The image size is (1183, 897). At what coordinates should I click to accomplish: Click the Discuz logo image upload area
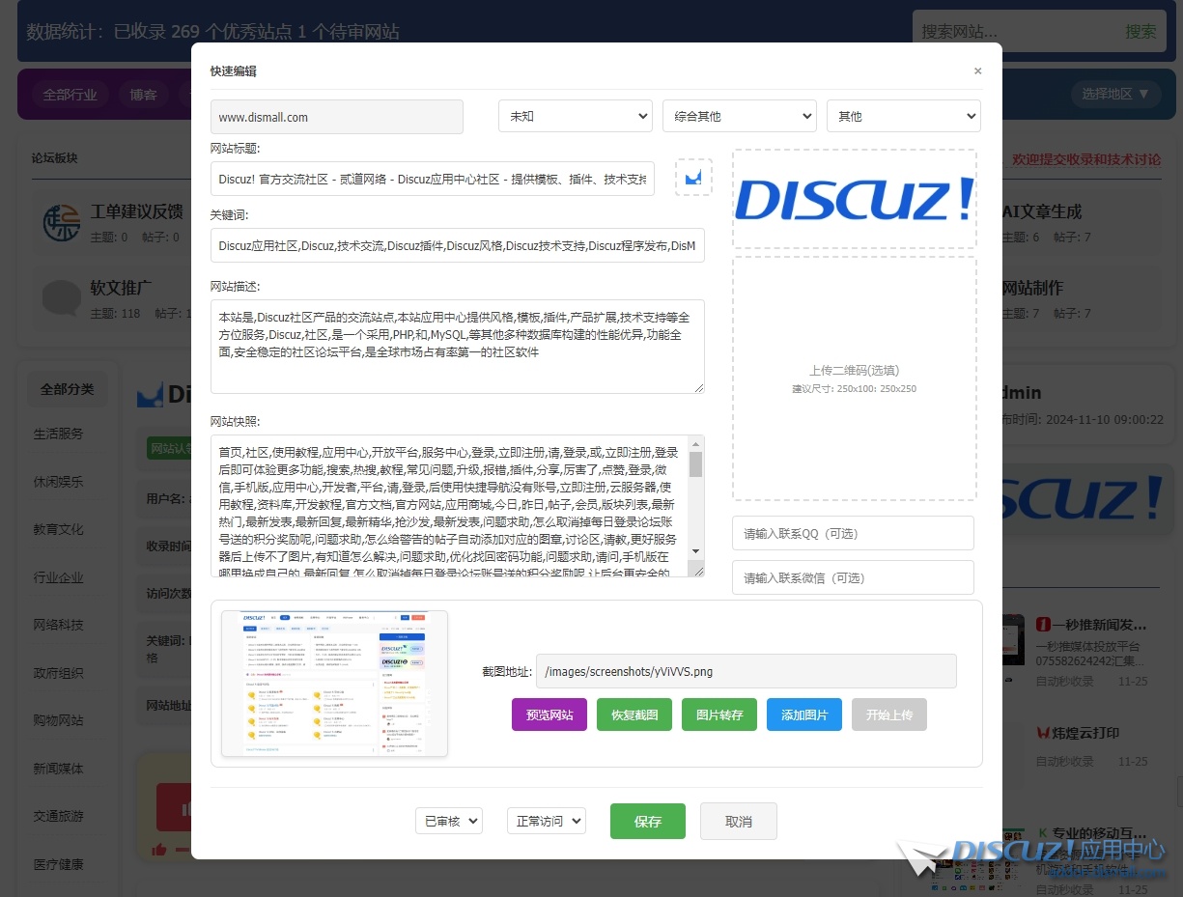pyautogui.click(x=854, y=199)
